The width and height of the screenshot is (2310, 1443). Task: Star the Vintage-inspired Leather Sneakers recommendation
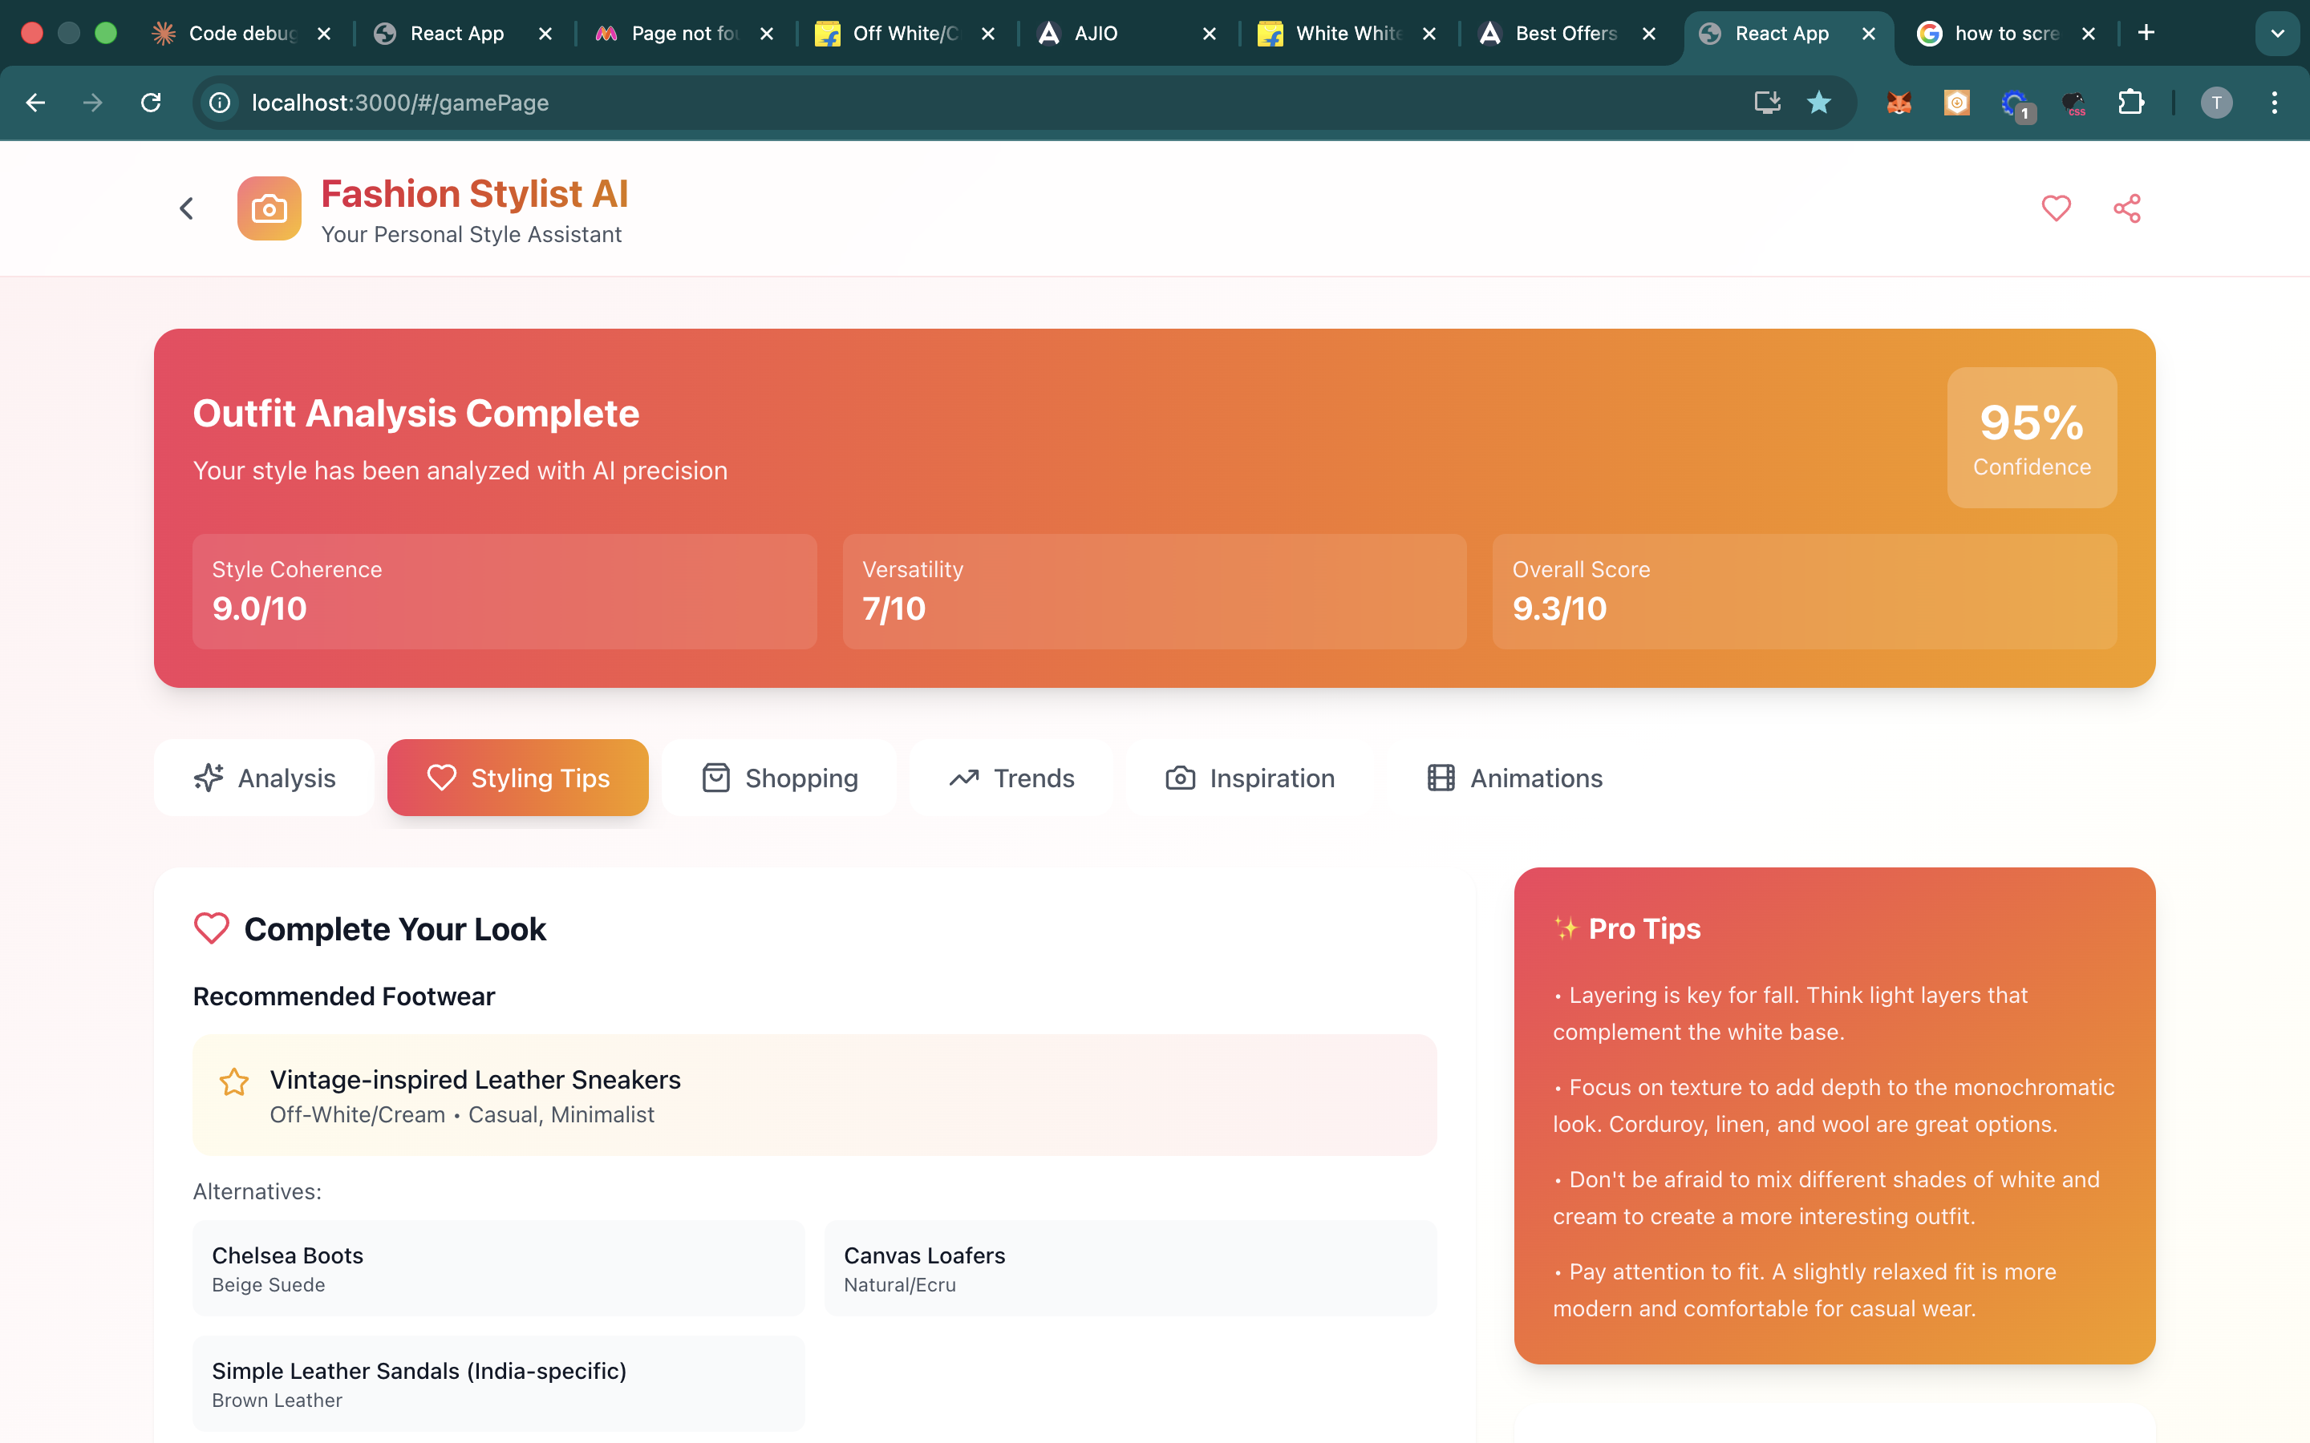pyautogui.click(x=234, y=1081)
